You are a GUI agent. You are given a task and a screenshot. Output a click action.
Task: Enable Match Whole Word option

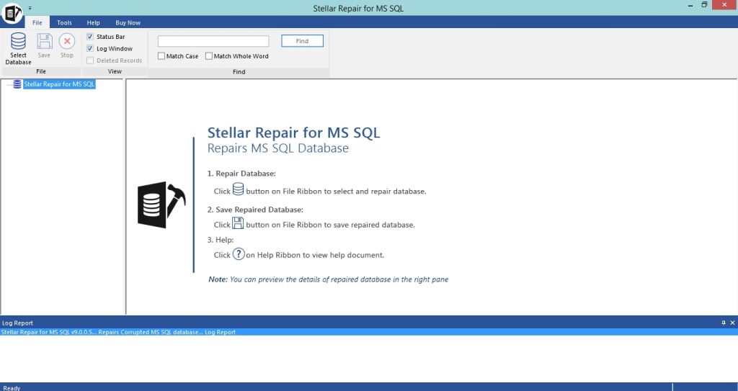click(x=208, y=56)
